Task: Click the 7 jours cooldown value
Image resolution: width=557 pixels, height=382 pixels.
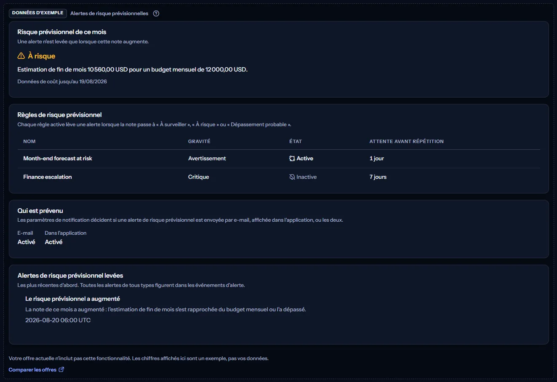Action: pyautogui.click(x=378, y=177)
